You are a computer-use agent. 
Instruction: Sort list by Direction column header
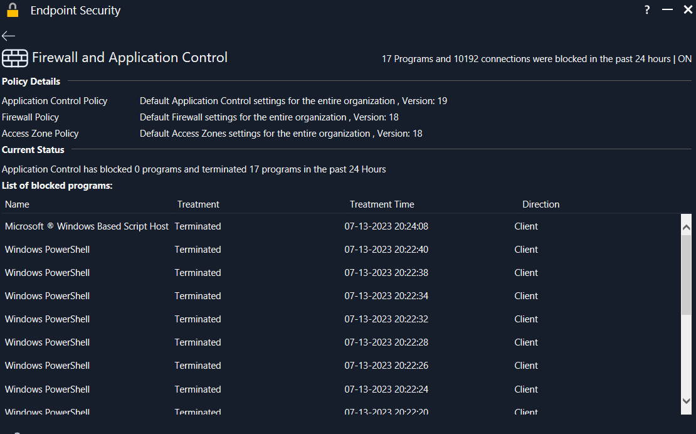(x=540, y=204)
